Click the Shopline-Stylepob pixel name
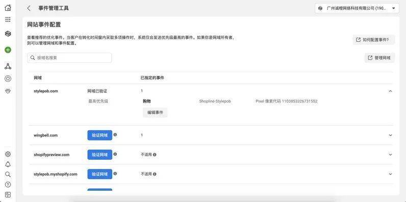406x202 pixels. [215, 101]
